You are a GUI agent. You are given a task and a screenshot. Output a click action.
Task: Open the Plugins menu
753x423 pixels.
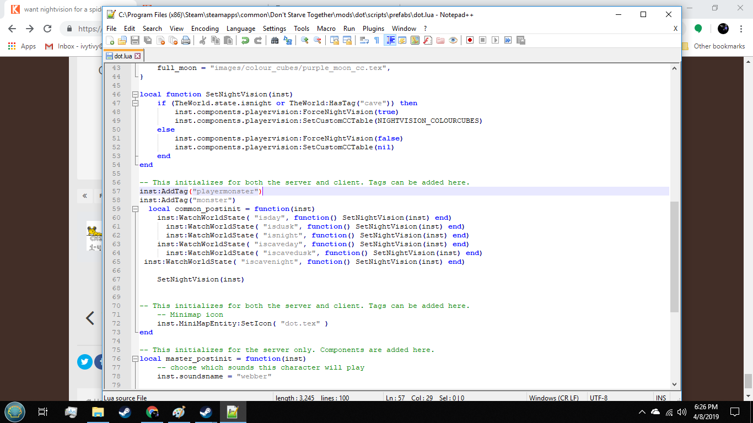click(x=373, y=29)
